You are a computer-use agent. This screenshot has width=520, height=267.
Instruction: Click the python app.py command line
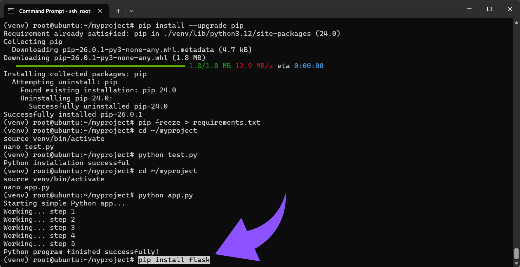click(x=165, y=195)
